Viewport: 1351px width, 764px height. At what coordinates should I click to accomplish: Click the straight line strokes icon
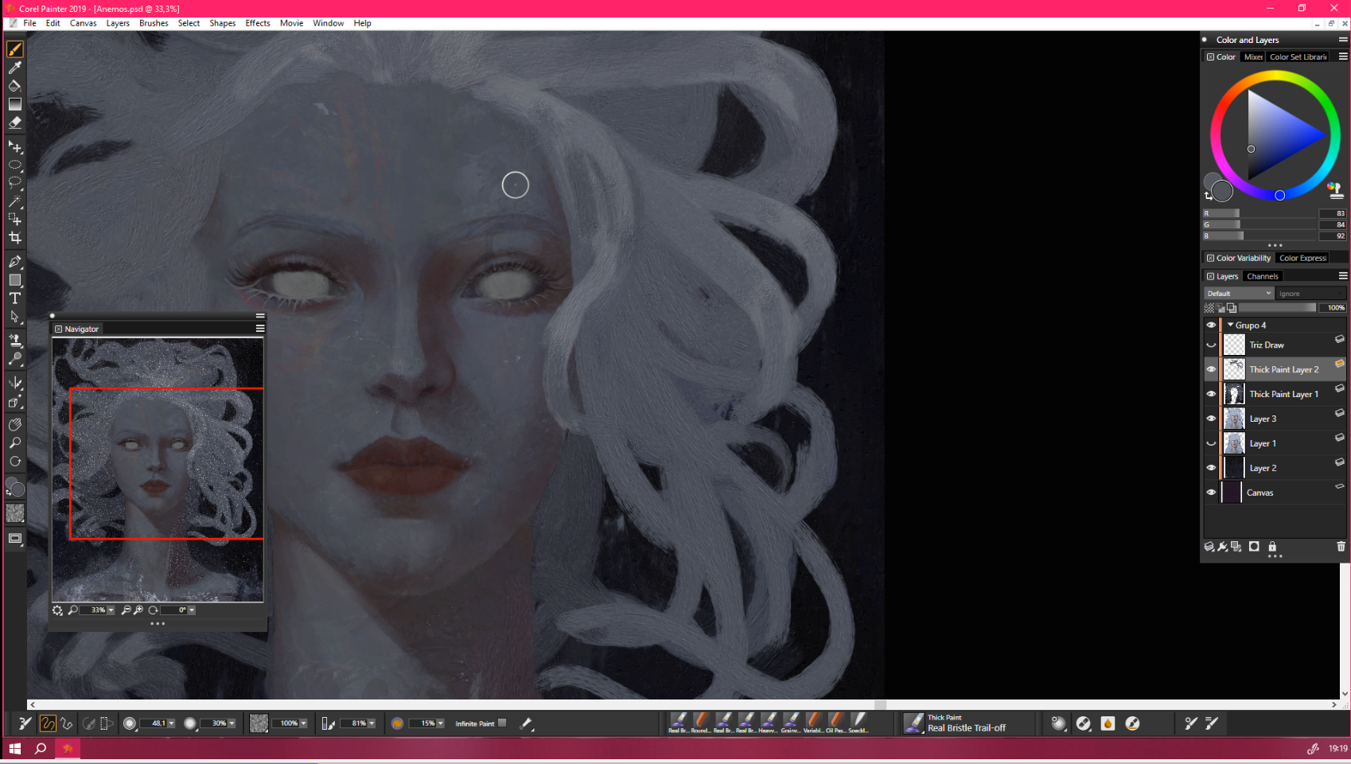pos(67,723)
